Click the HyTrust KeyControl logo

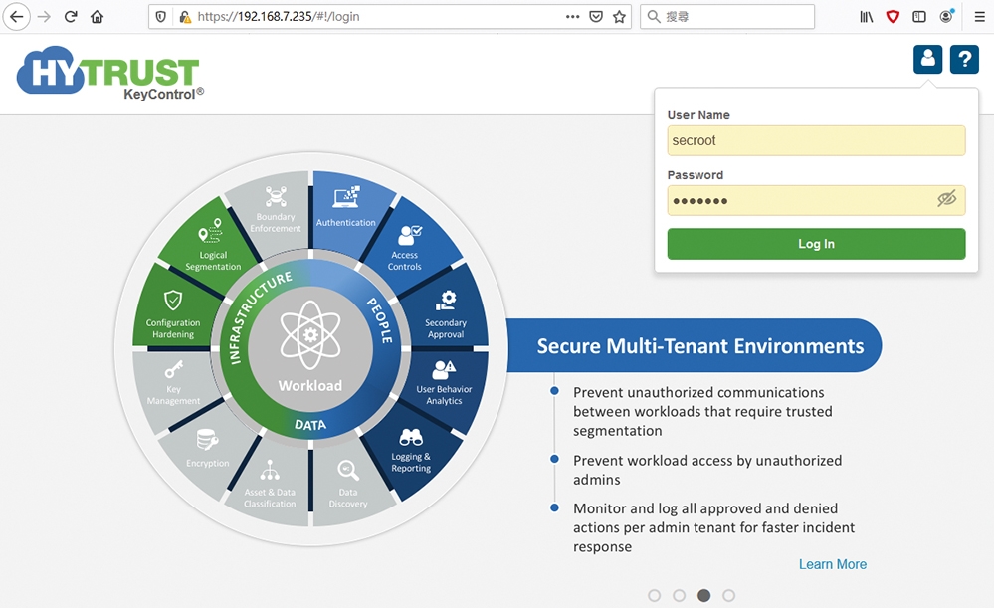coord(110,74)
